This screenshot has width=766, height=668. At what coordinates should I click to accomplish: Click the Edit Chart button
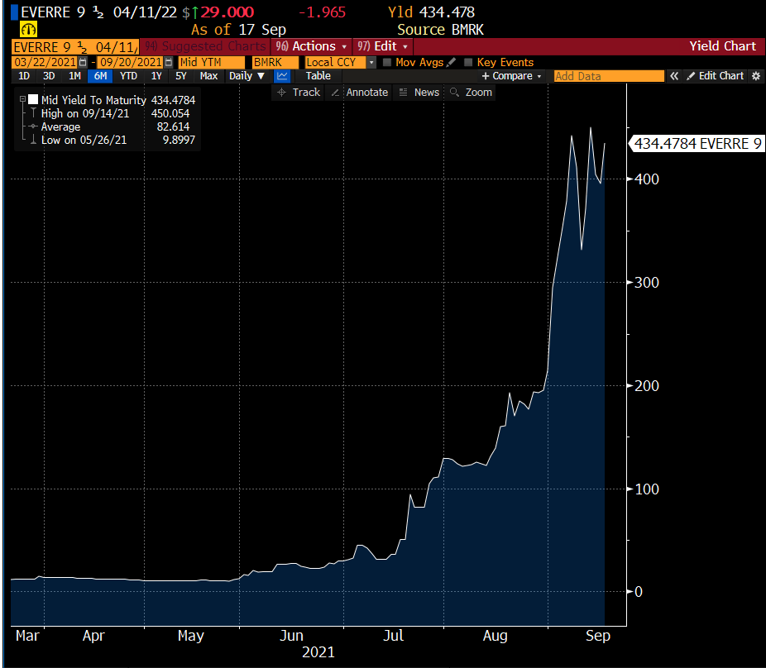pos(716,76)
